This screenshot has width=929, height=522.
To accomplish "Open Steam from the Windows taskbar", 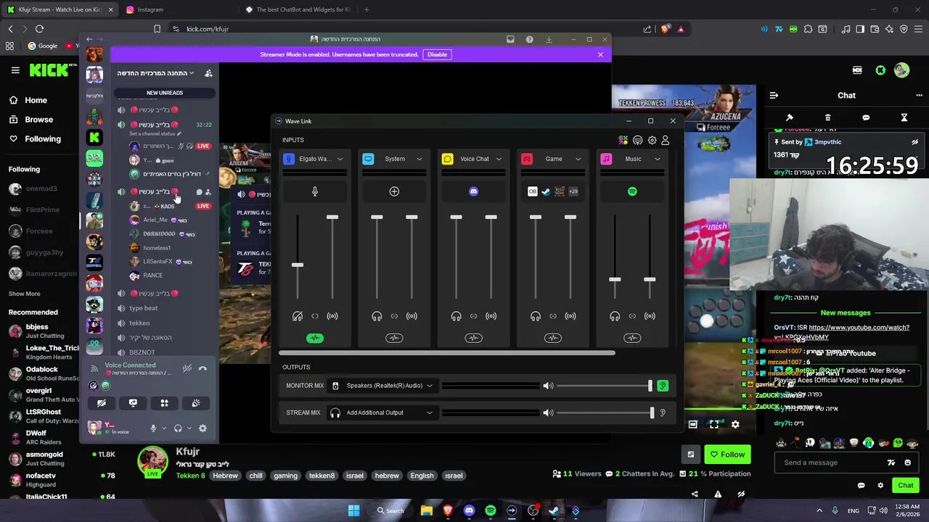I will point(554,510).
